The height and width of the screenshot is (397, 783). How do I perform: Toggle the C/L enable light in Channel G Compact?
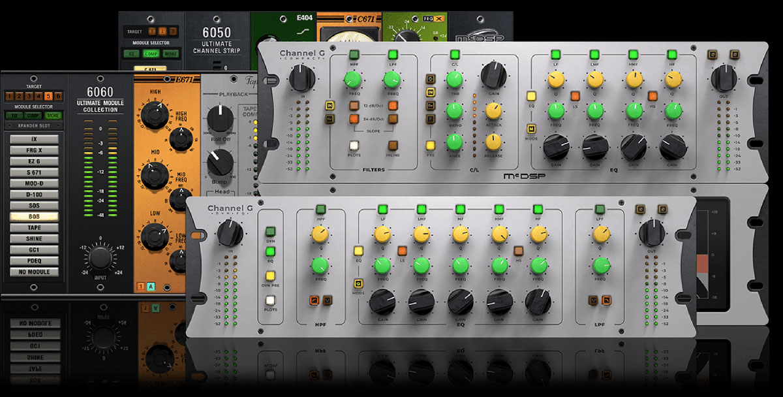(454, 55)
